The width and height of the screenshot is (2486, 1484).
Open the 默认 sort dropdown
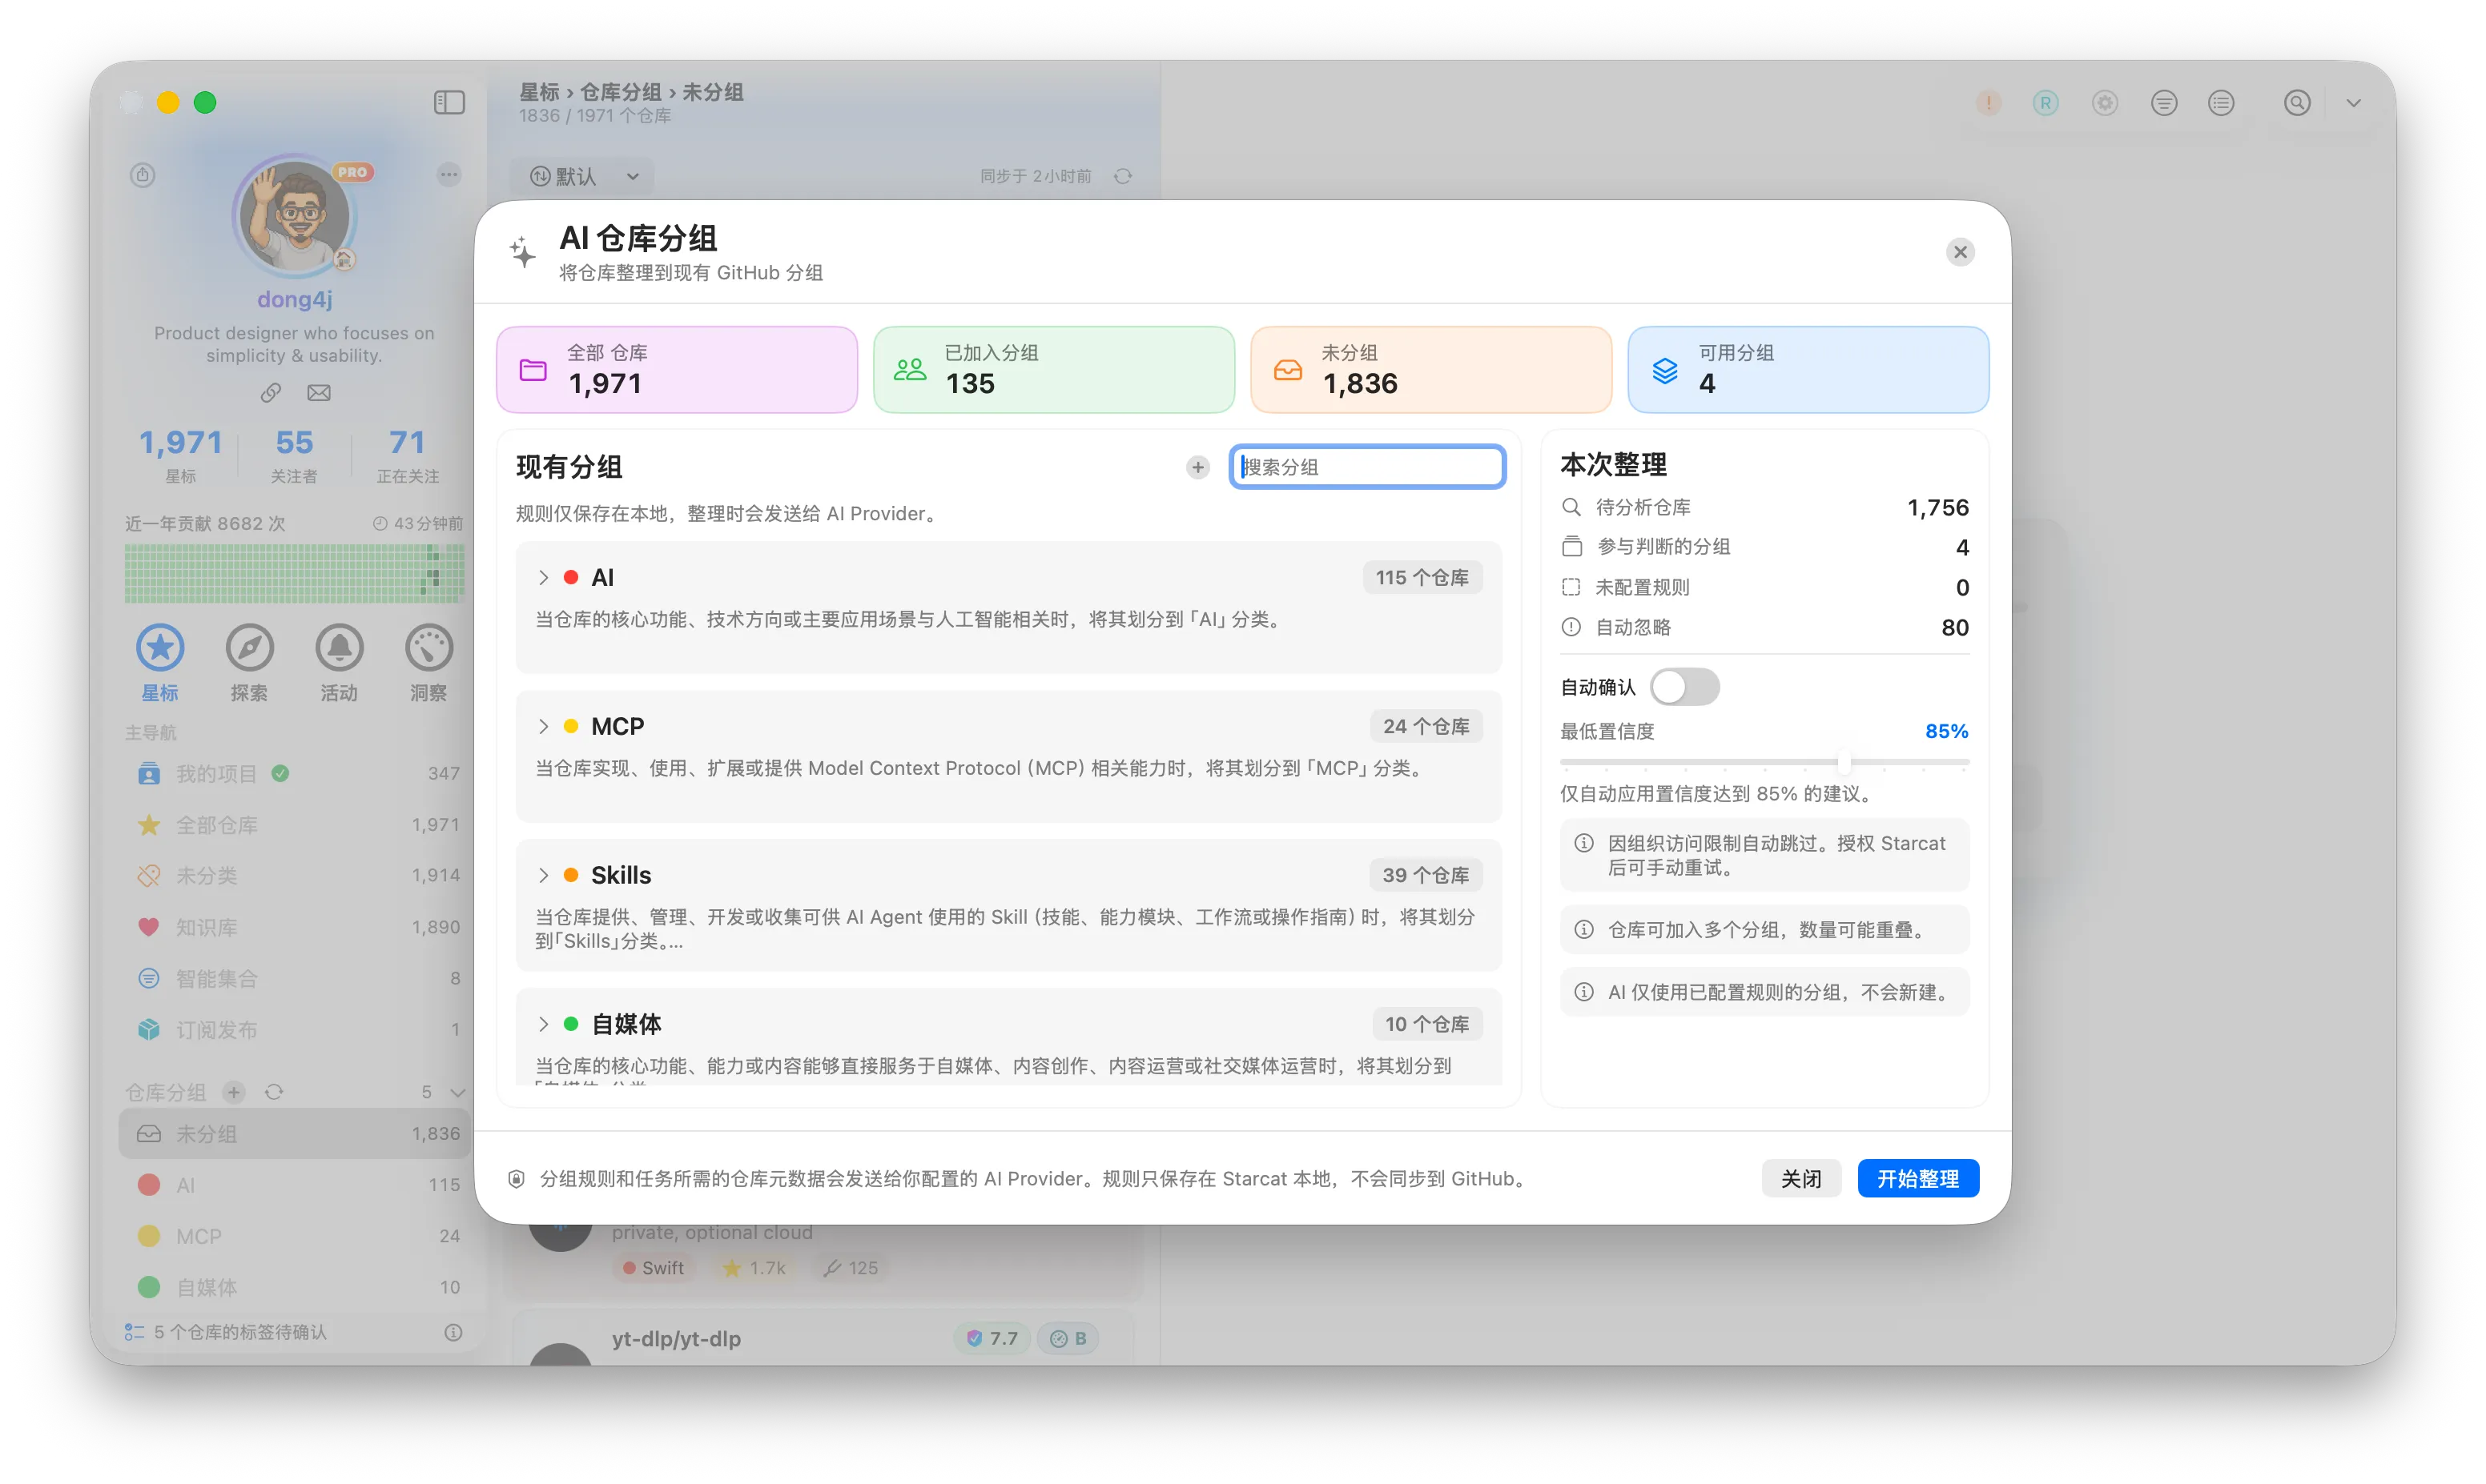click(584, 176)
